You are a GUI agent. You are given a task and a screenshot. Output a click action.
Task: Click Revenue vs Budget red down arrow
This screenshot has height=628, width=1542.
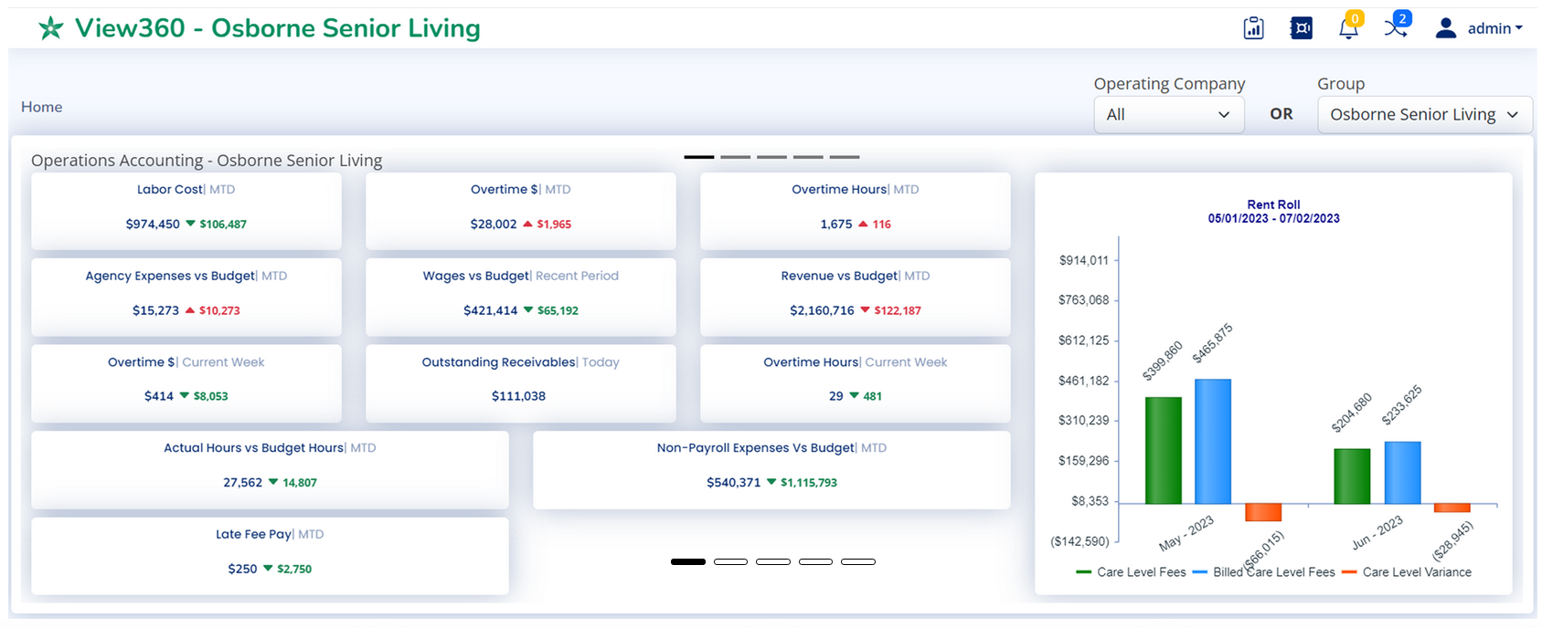[865, 309]
